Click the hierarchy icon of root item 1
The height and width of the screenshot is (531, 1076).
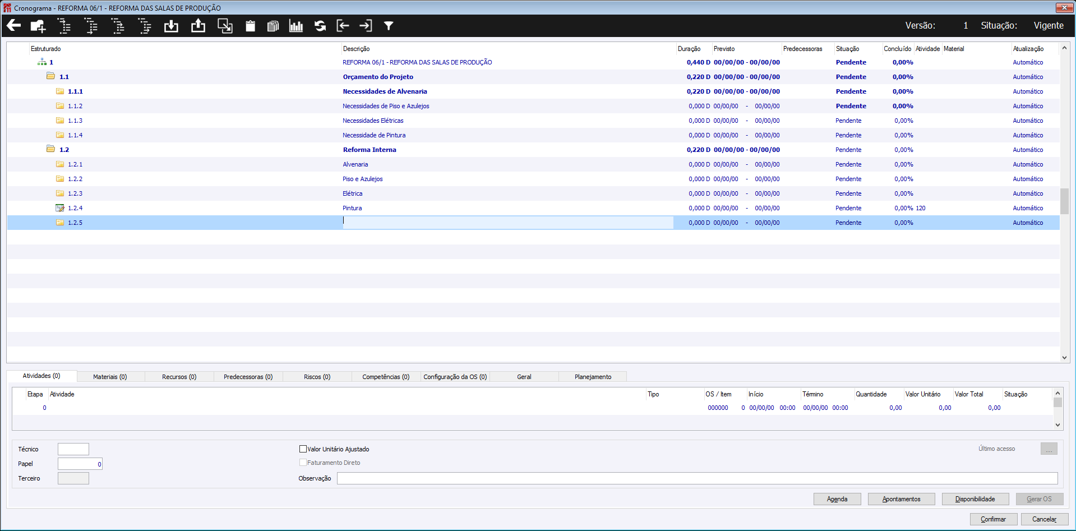42,62
